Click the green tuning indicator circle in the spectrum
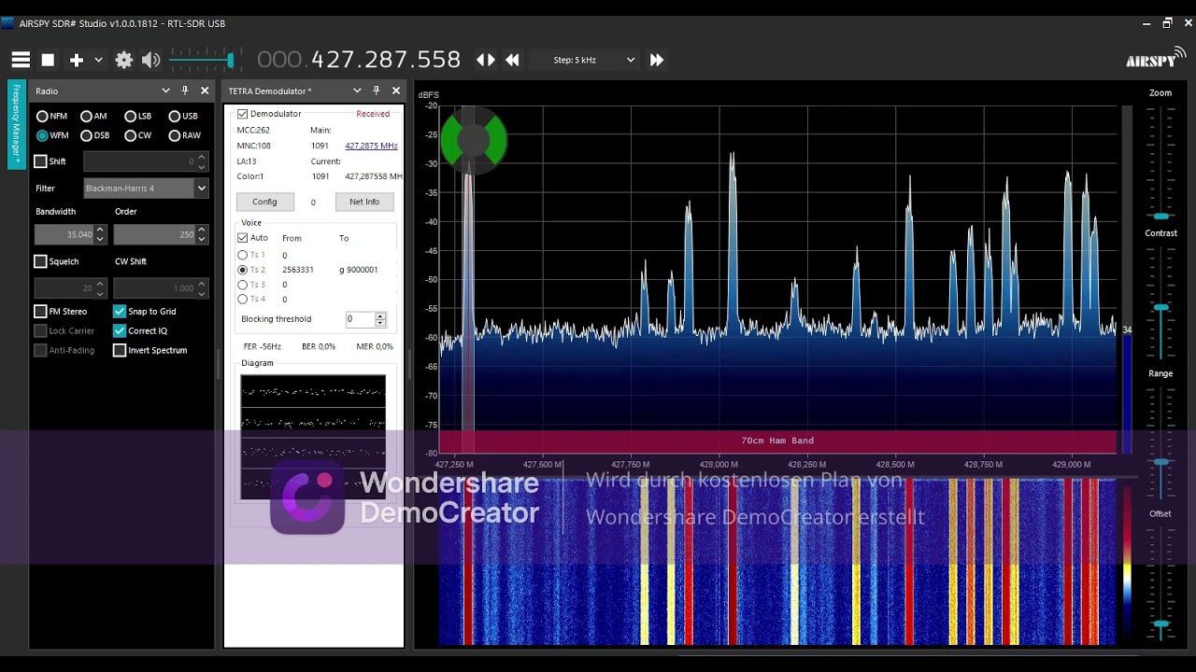The height and width of the screenshot is (672, 1196). pos(474,141)
